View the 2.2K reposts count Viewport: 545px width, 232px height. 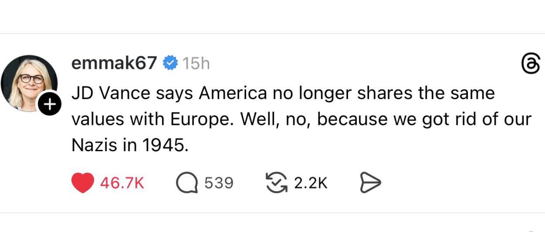click(x=311, y=183)
